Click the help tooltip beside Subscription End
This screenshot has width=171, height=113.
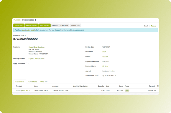[x=98, y=75]
